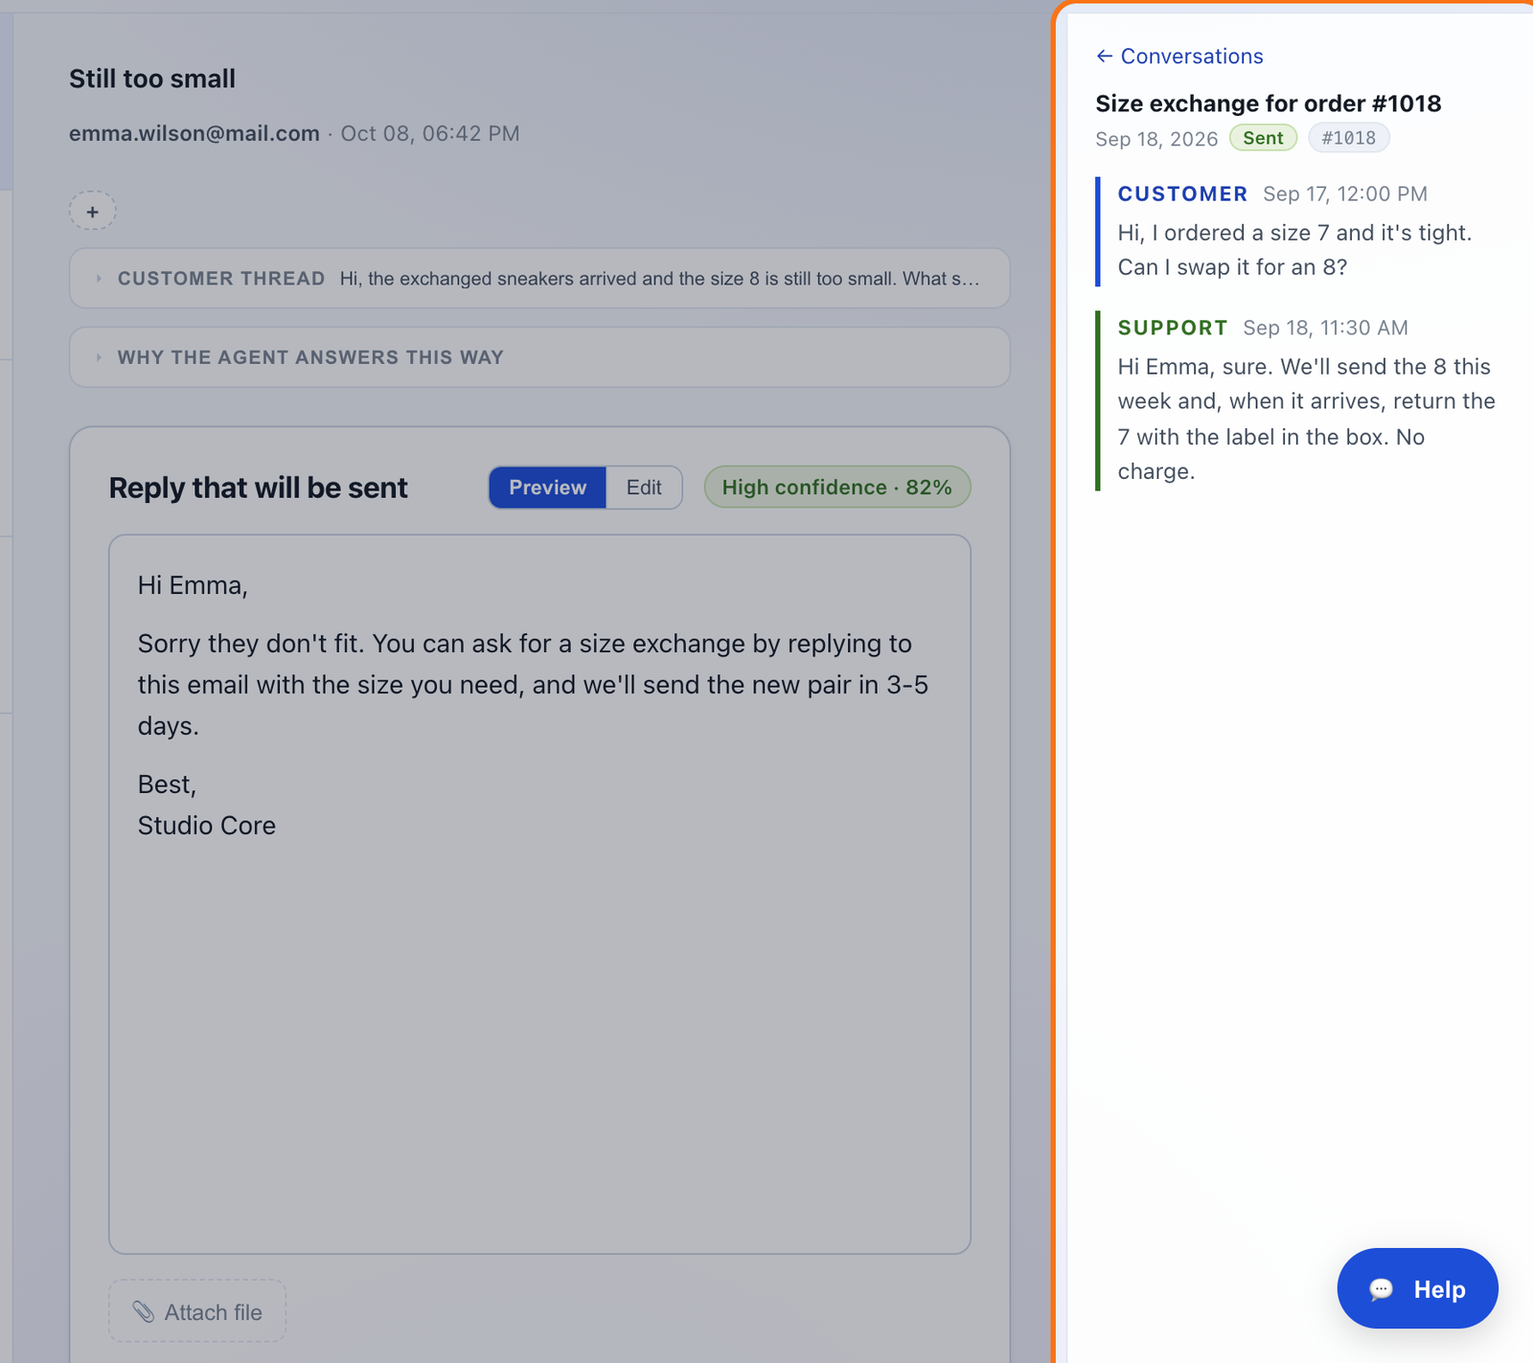Expand Why the Agent Answers This Way

539,357
